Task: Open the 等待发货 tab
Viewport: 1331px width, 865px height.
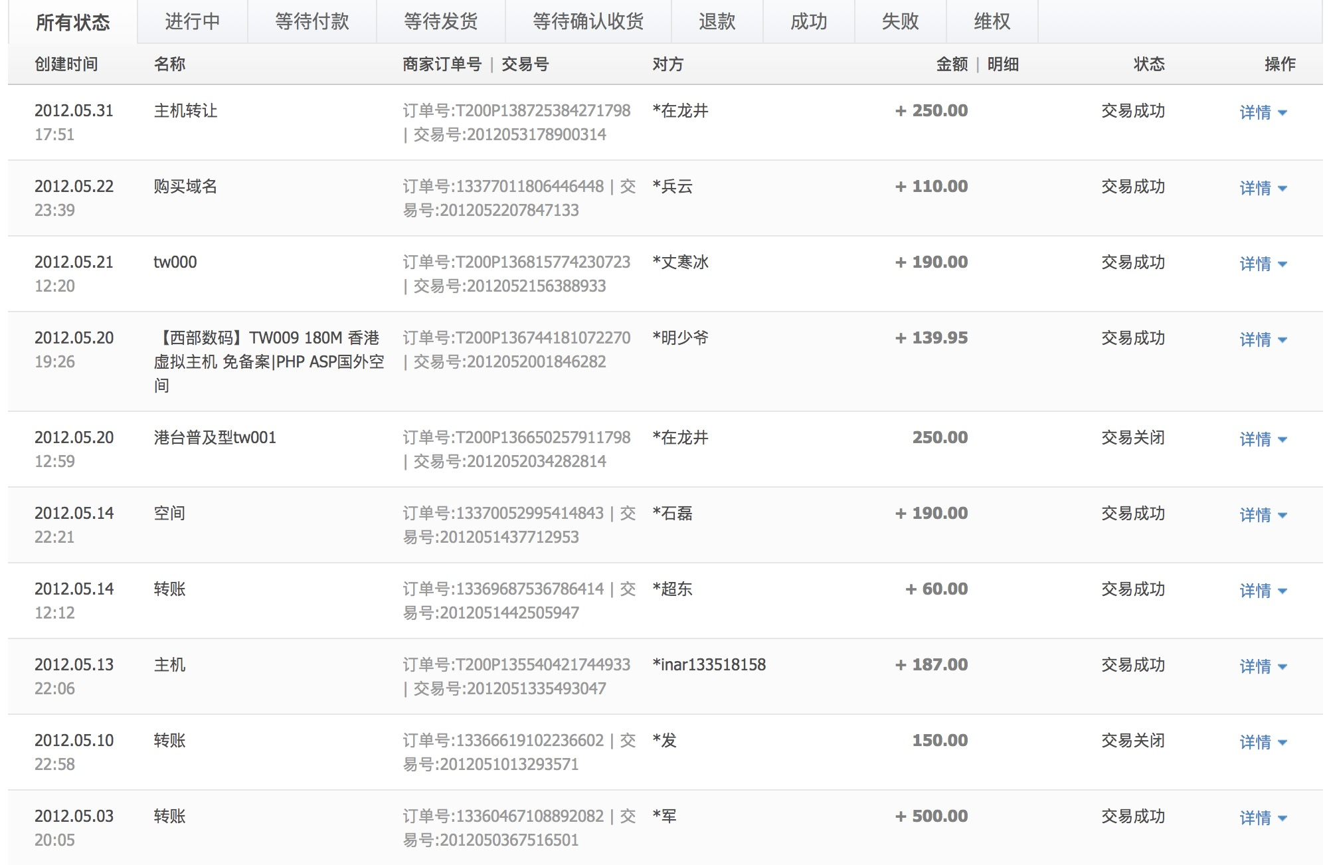Action: (440, 22)
